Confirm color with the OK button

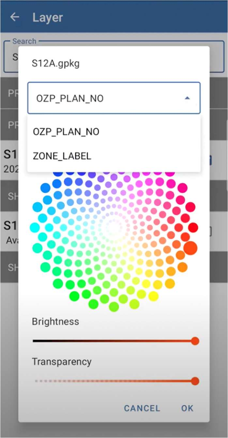pos(187,408)
